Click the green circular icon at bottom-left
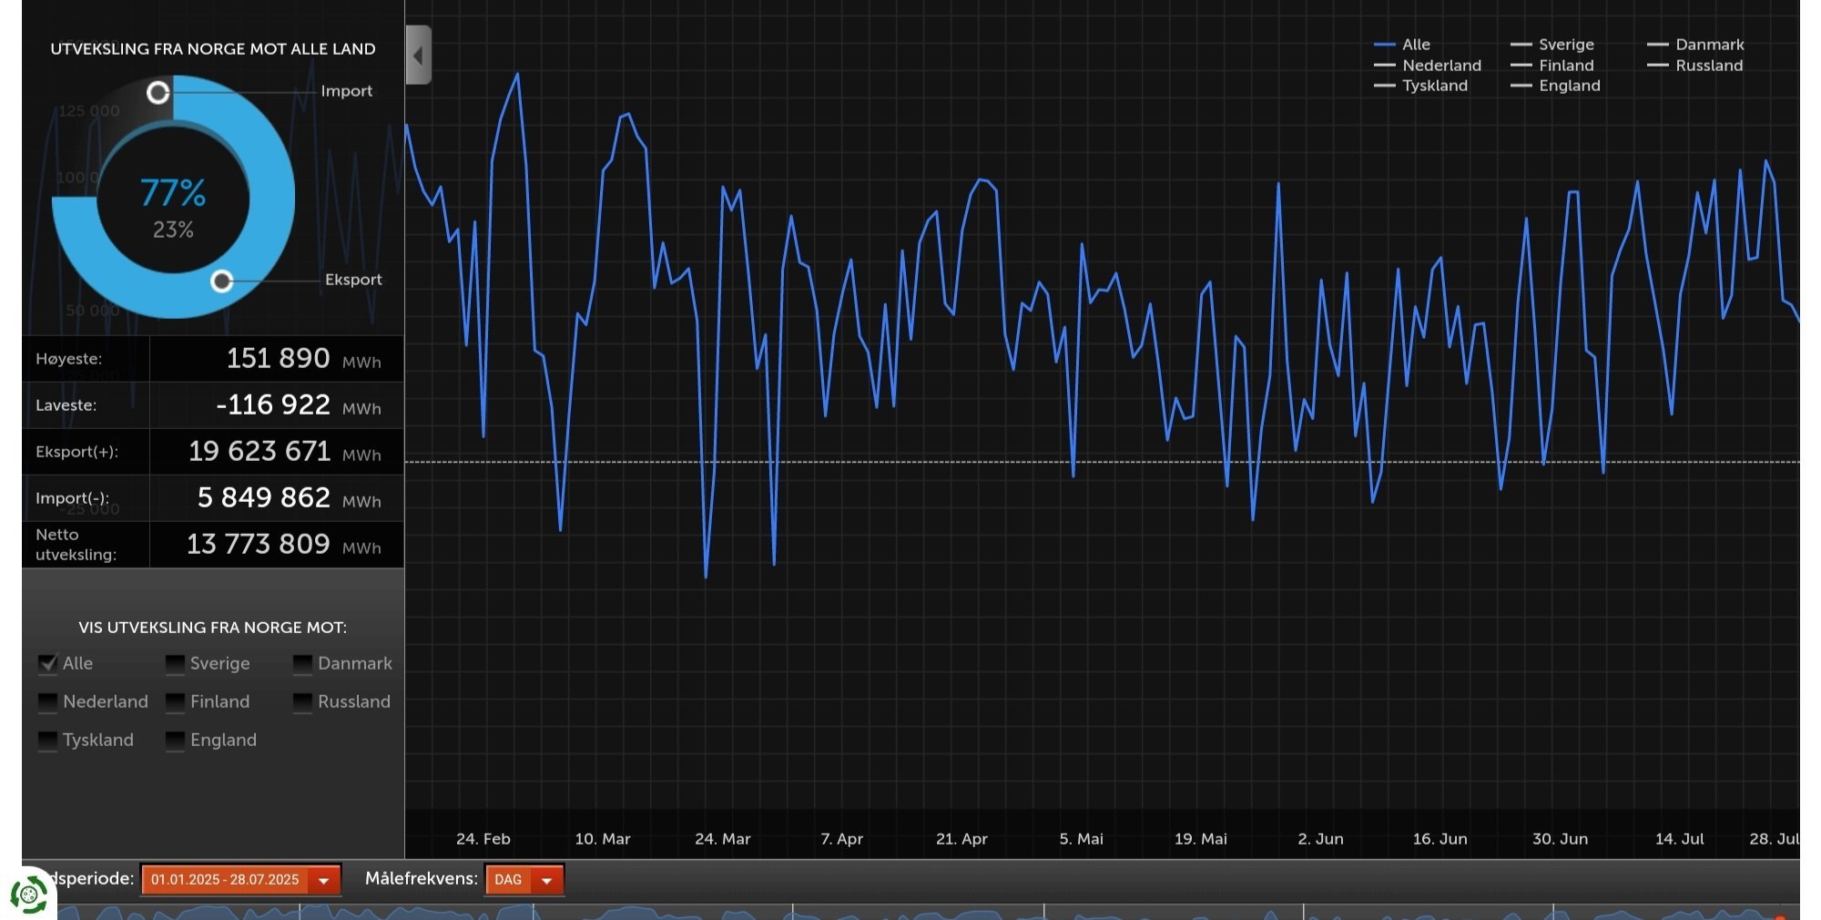 (x=29, y=894)
